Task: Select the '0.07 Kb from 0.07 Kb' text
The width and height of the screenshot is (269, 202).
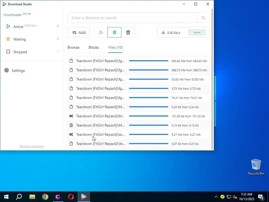Action: point(185,144)
